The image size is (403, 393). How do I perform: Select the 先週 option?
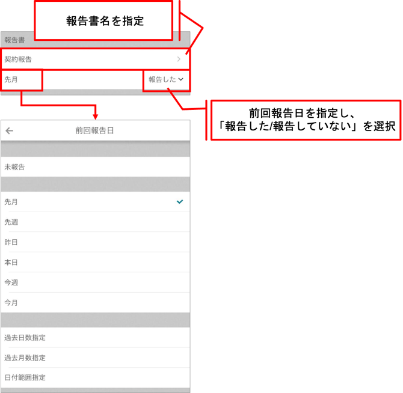click(11, 222)
